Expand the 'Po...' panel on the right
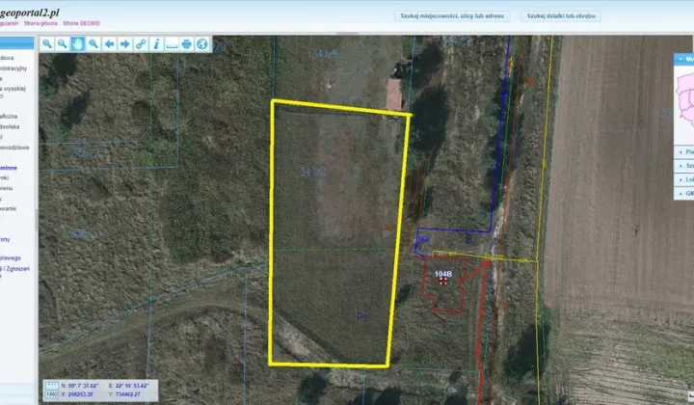This screenshot has width=694, height=405. (683, 151)
